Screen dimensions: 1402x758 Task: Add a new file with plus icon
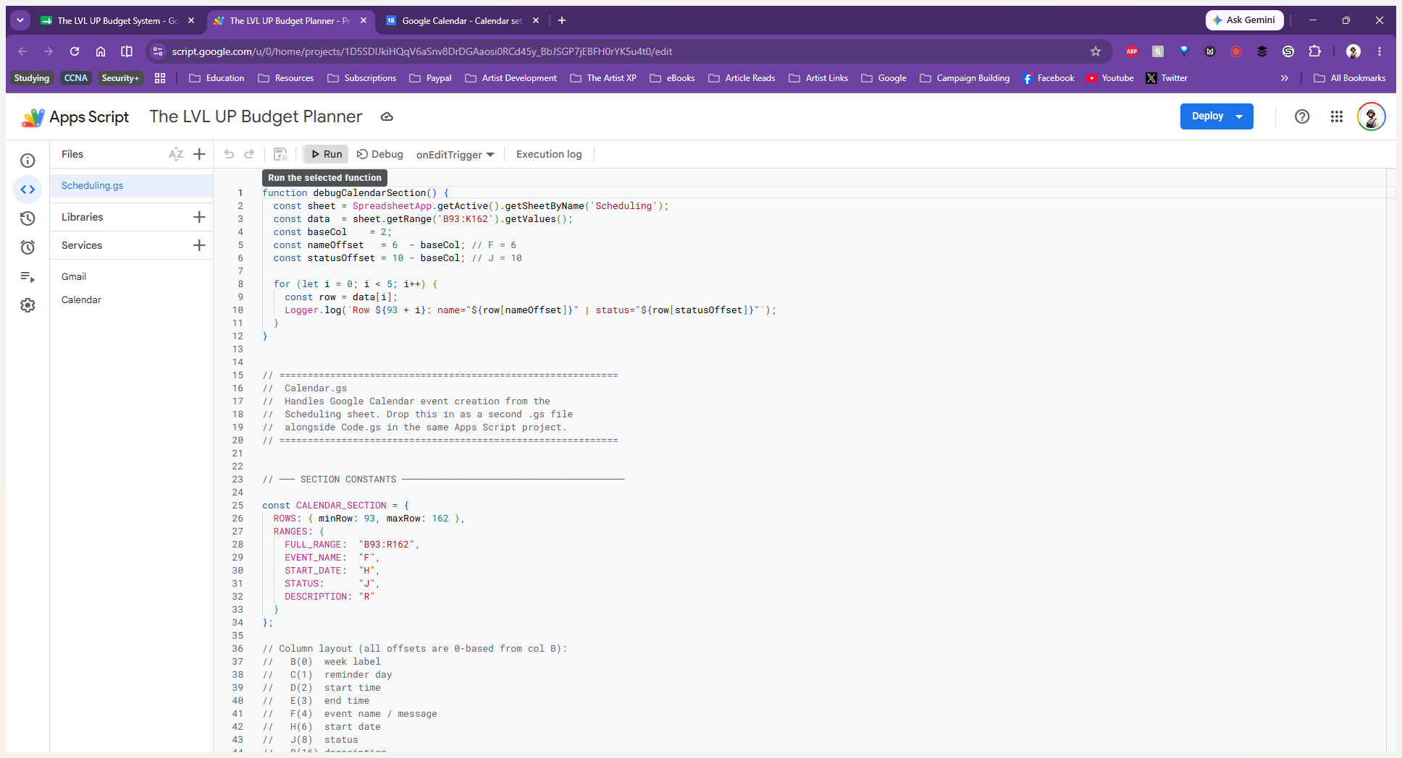point(199,154)
